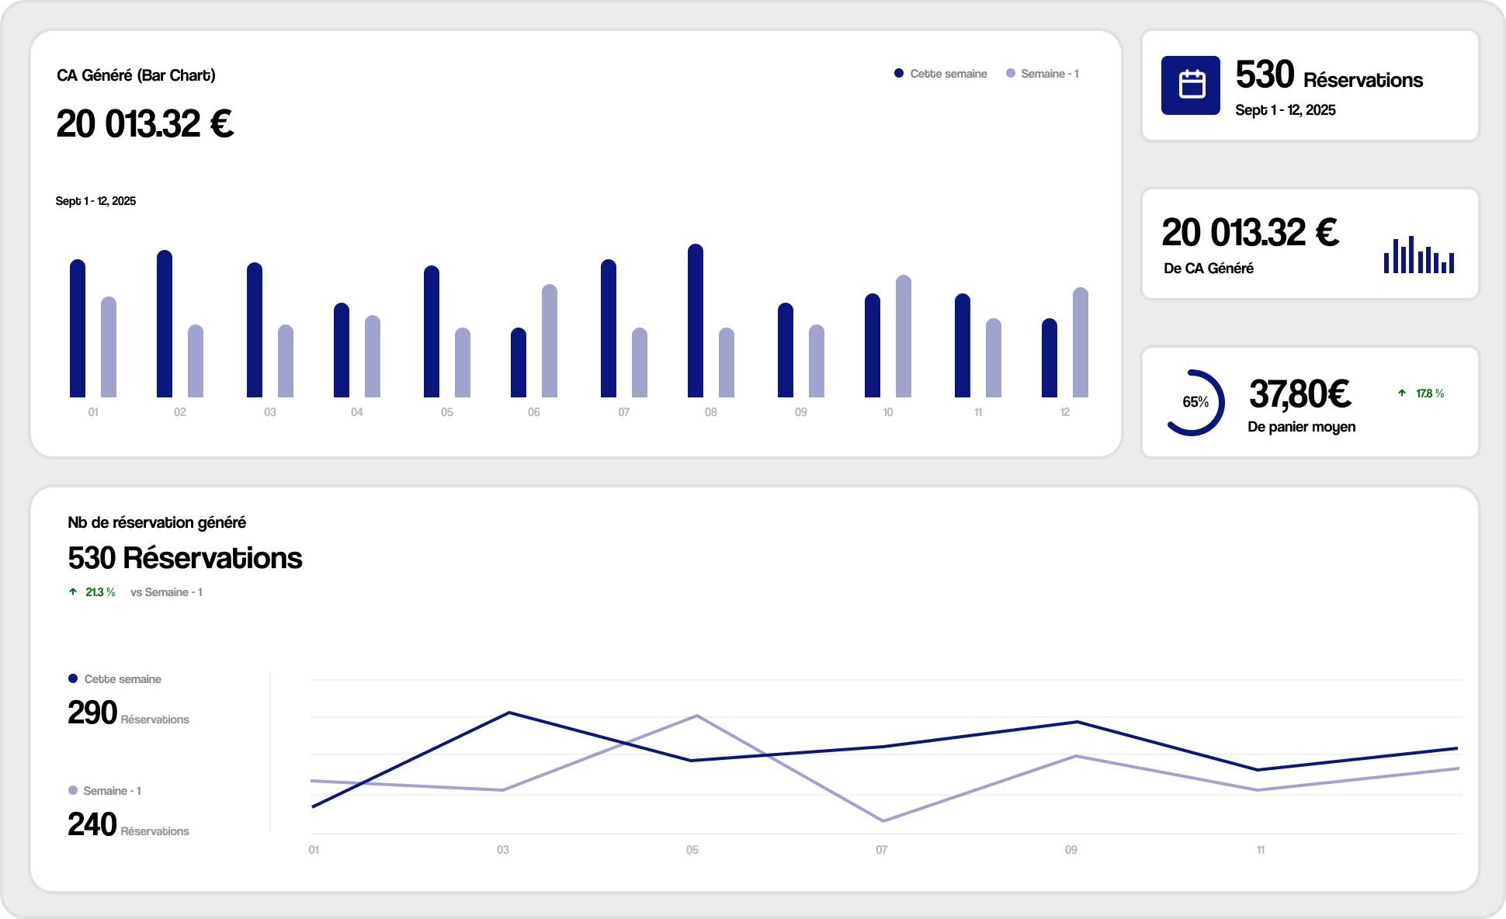Click the green arrow beside 17.8 %
The image size is (1506, 919).
(x=1402, y=393)
